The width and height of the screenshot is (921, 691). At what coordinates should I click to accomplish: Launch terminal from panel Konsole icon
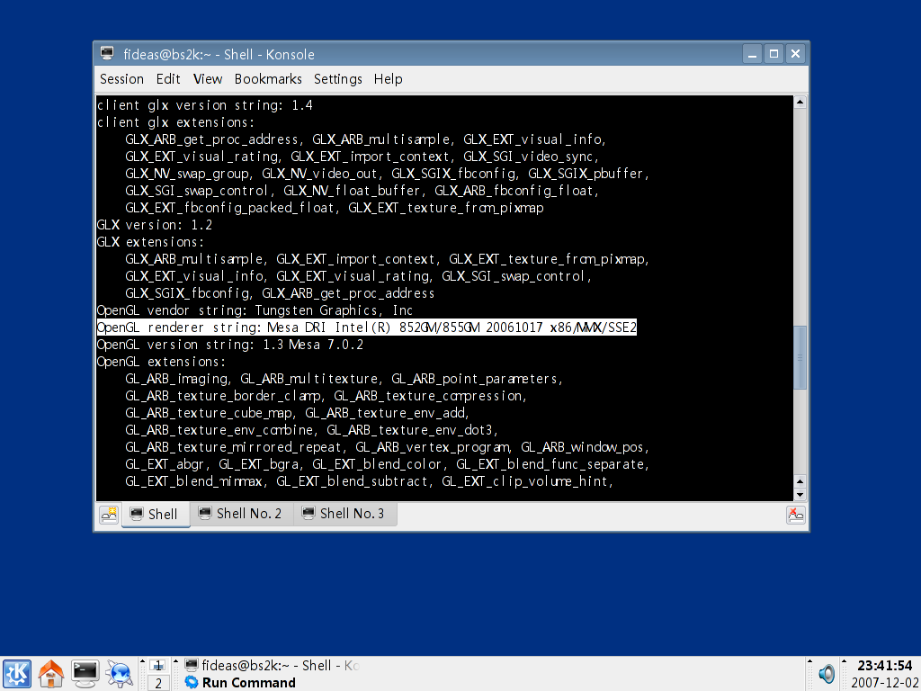[x=85, y=673]
